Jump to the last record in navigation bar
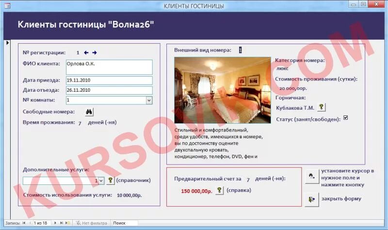Viewport: 388px width, 230px height. tap(62, 223)
